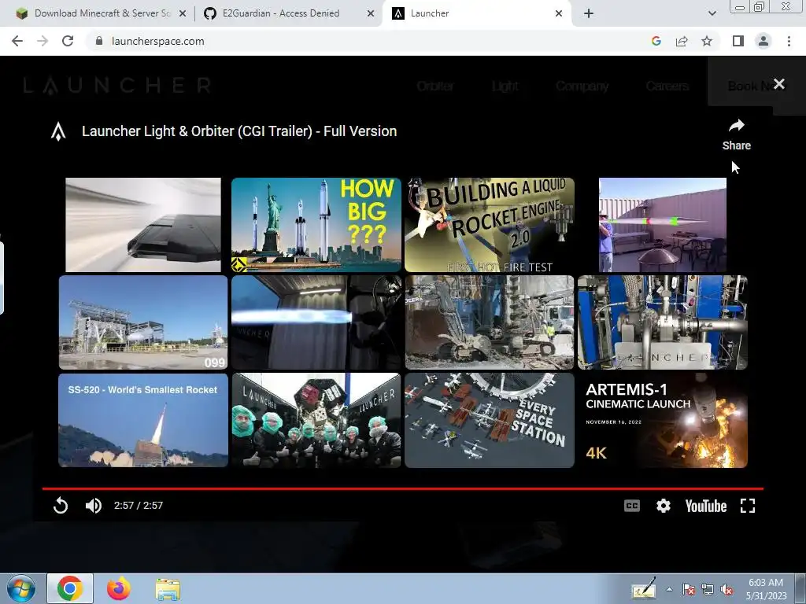Click the launcherspace.com address bar
Image resolution: width=806 pixels, height=604 pixels.
370,41
